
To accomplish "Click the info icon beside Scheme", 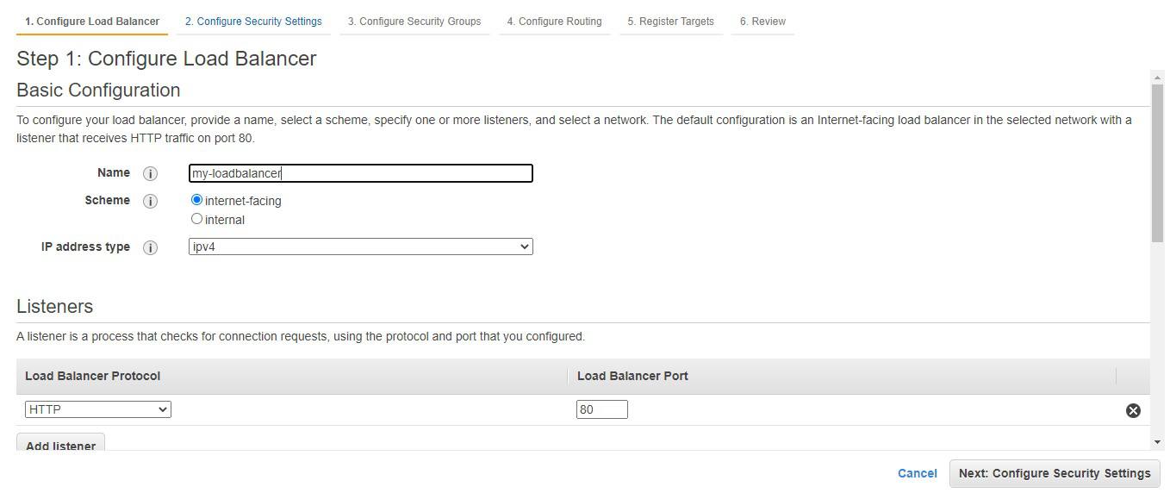I will coord(150,201).
